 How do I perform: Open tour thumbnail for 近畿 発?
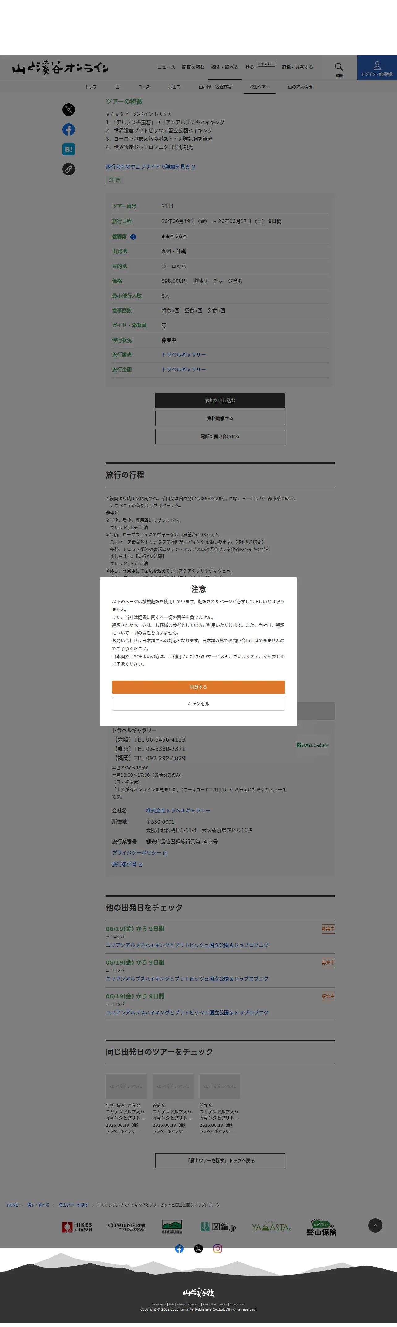coord(173,1086)
